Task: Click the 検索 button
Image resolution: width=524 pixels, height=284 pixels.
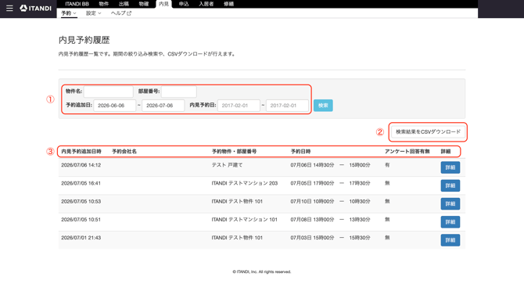Action: click(323, 106)
